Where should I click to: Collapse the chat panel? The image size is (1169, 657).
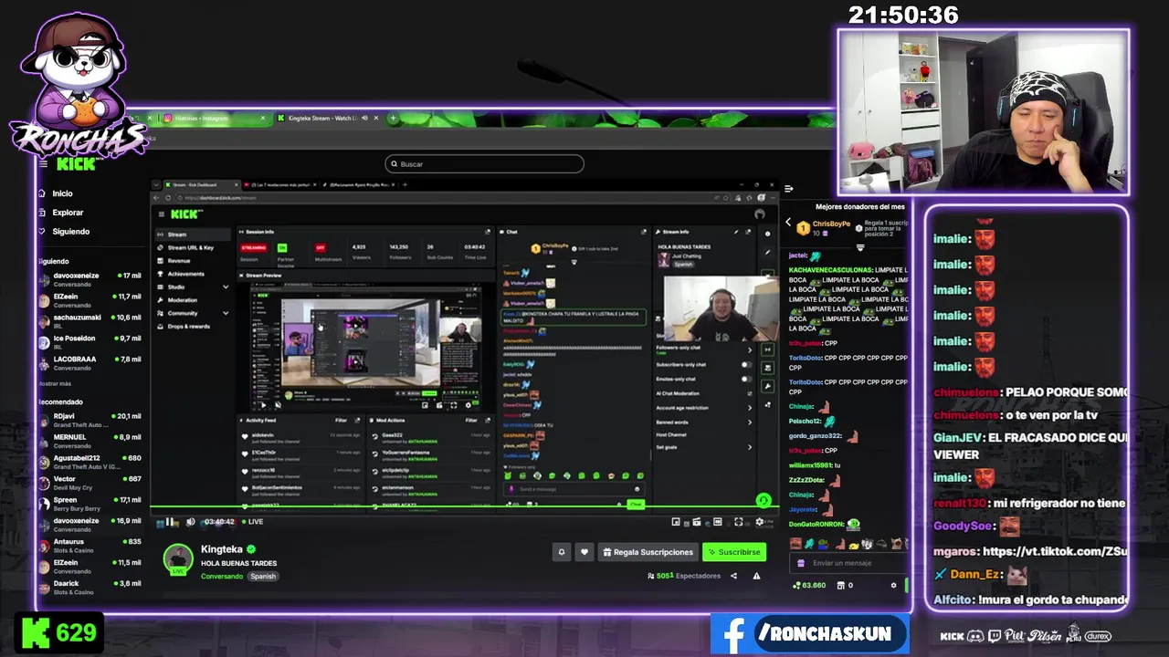point(788,189)
